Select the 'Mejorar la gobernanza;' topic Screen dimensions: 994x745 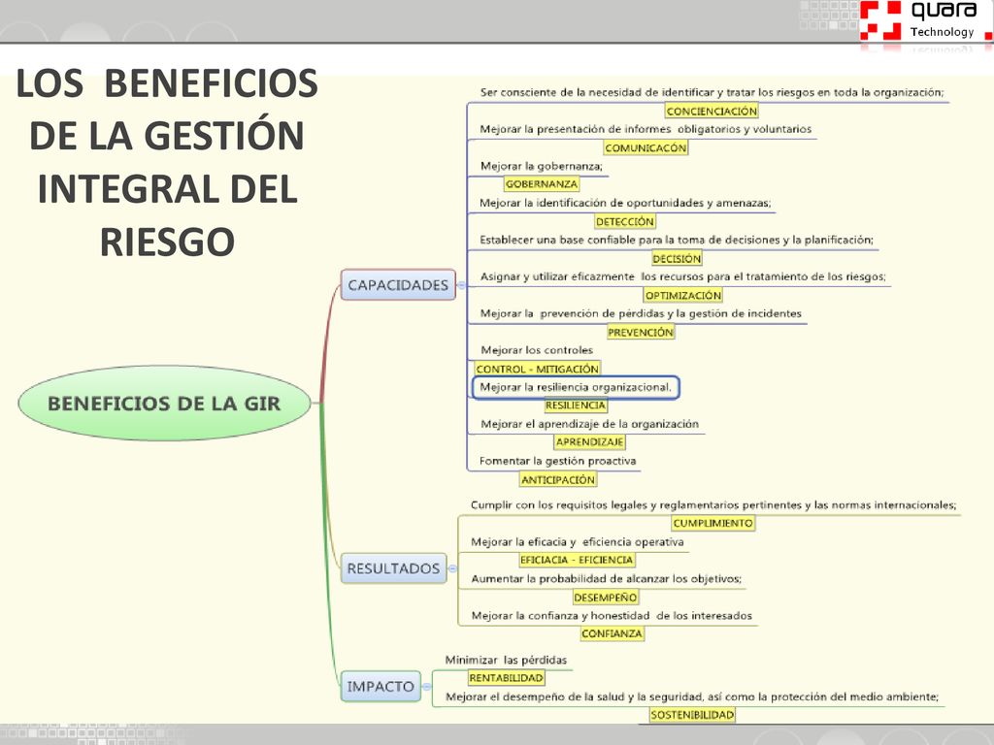pyautogui.click(x=542, y=166)
